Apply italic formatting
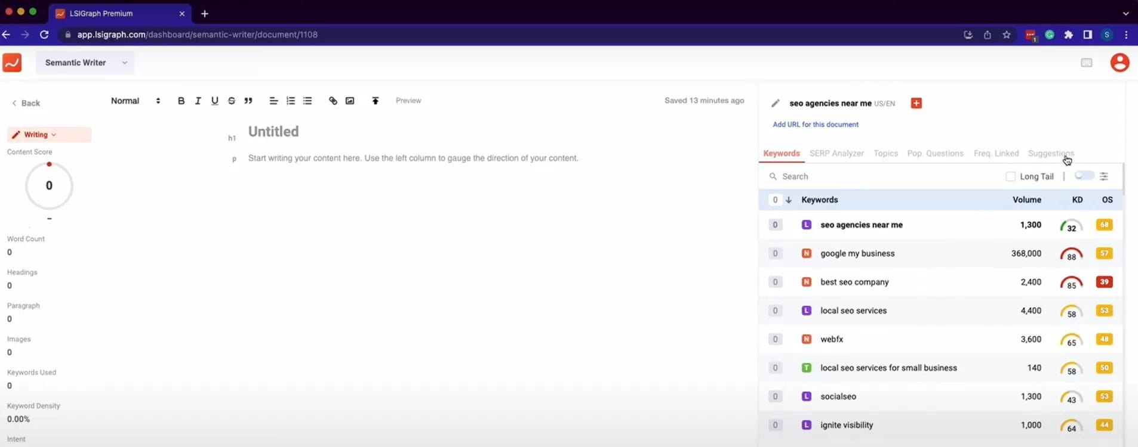 [x=198, y=101]
